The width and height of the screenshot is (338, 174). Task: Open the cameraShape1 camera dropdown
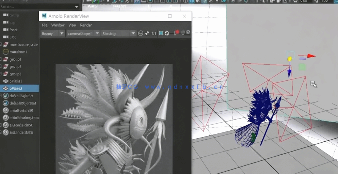(83, 33)
